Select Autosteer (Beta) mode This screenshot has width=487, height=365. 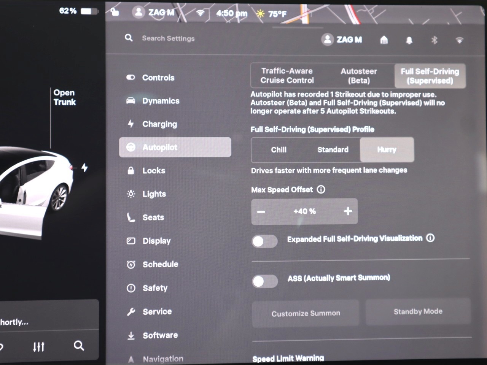(x=359, y=76)
